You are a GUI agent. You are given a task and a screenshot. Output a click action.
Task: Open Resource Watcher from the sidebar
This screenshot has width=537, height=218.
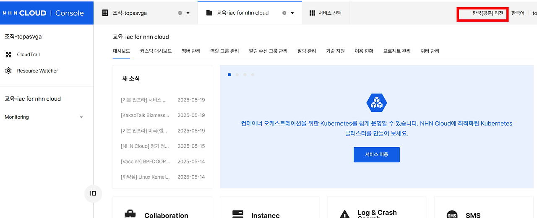coord(37,71)
